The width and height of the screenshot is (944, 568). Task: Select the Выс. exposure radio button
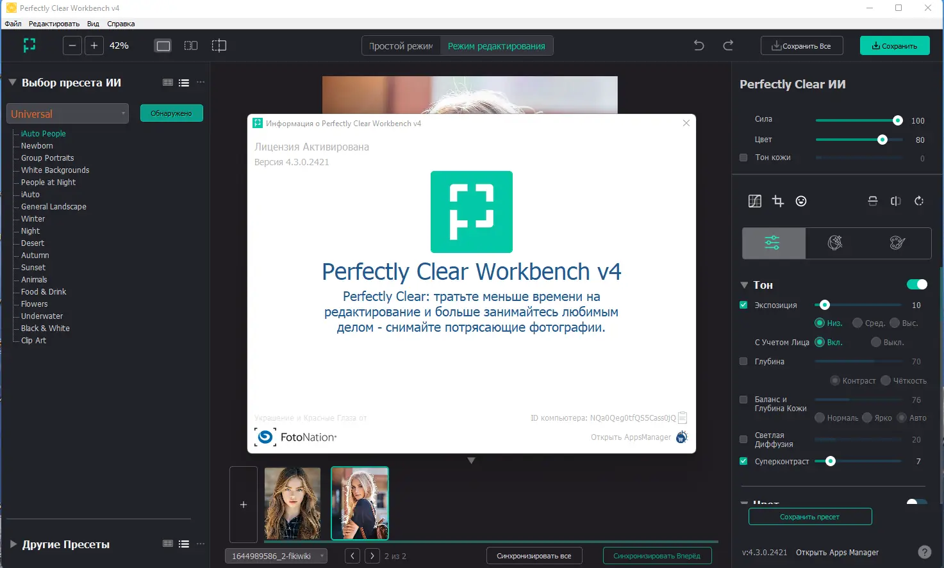(895, 323)
